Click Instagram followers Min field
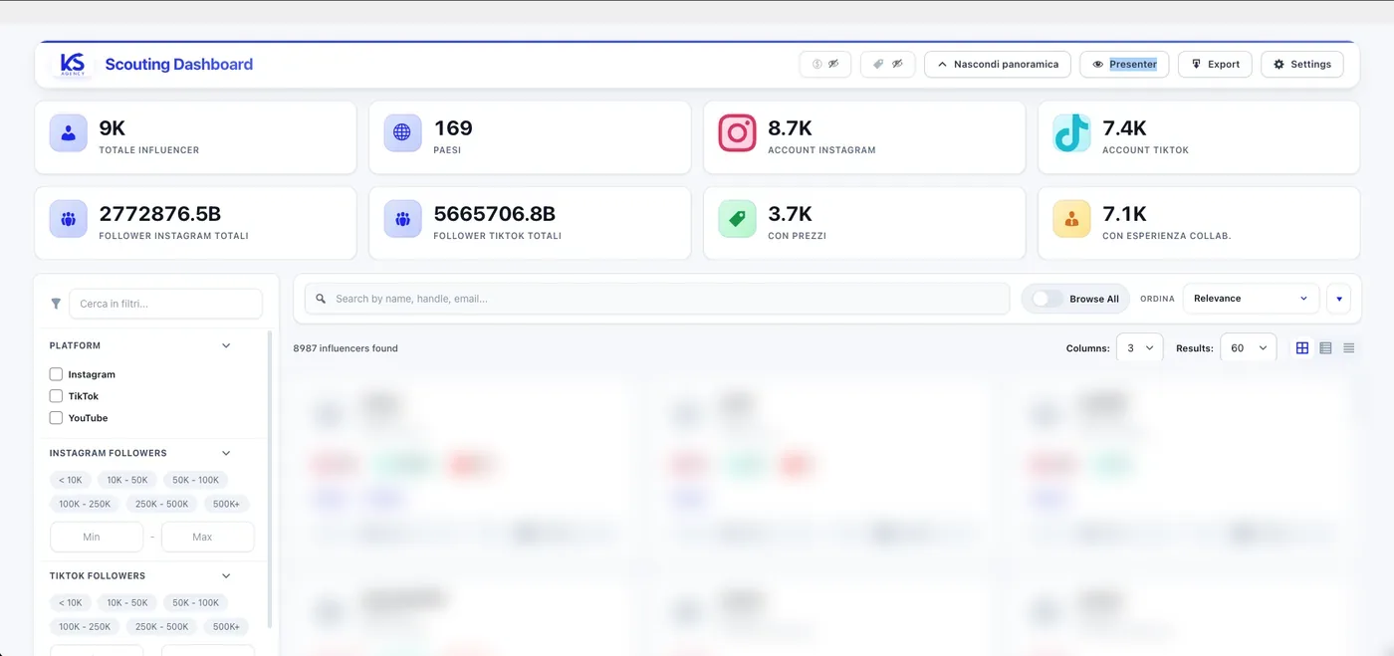 97,537
